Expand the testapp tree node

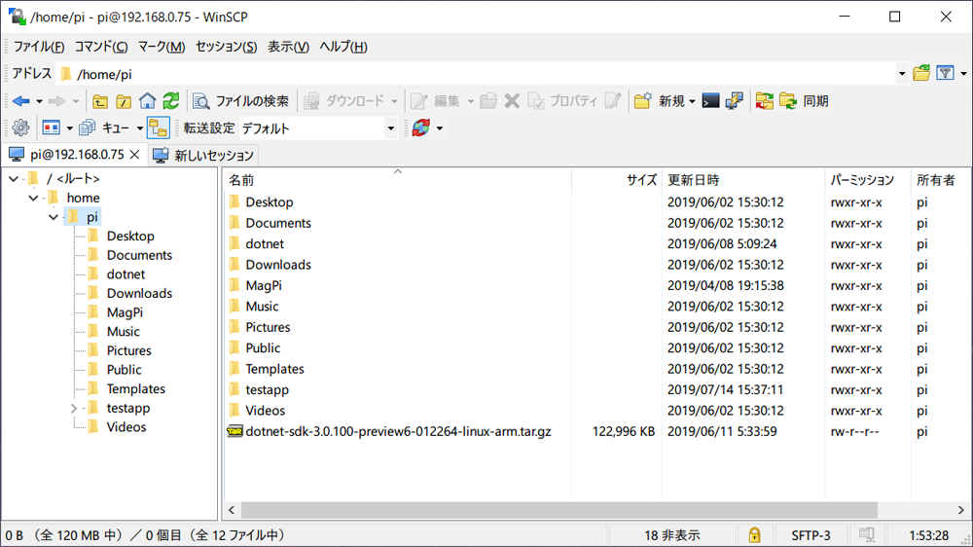73,408
